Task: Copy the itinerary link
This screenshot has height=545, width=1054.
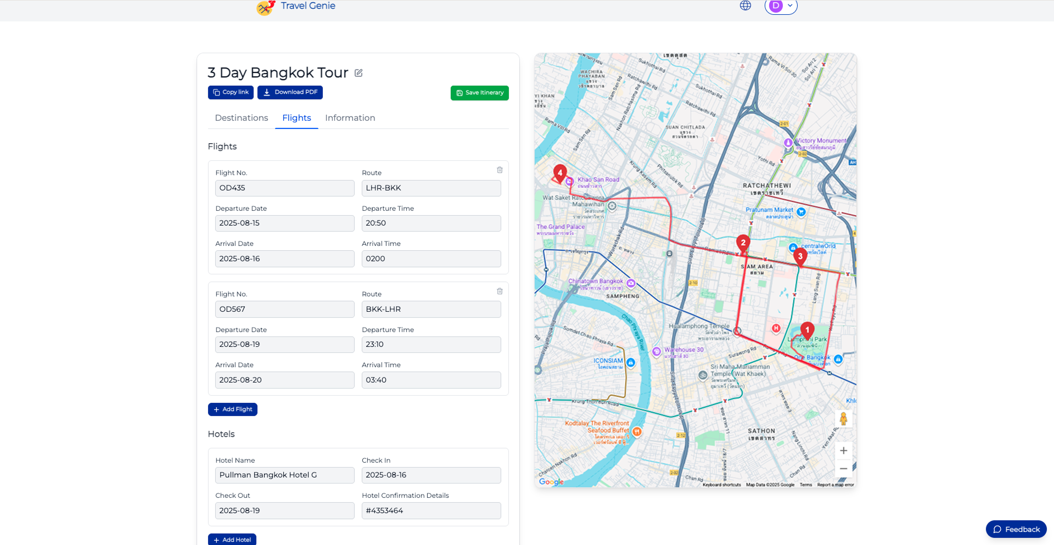Action: tap(231, 92)
